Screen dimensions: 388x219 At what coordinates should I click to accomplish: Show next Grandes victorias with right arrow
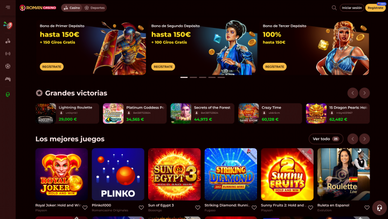(364, 93)
